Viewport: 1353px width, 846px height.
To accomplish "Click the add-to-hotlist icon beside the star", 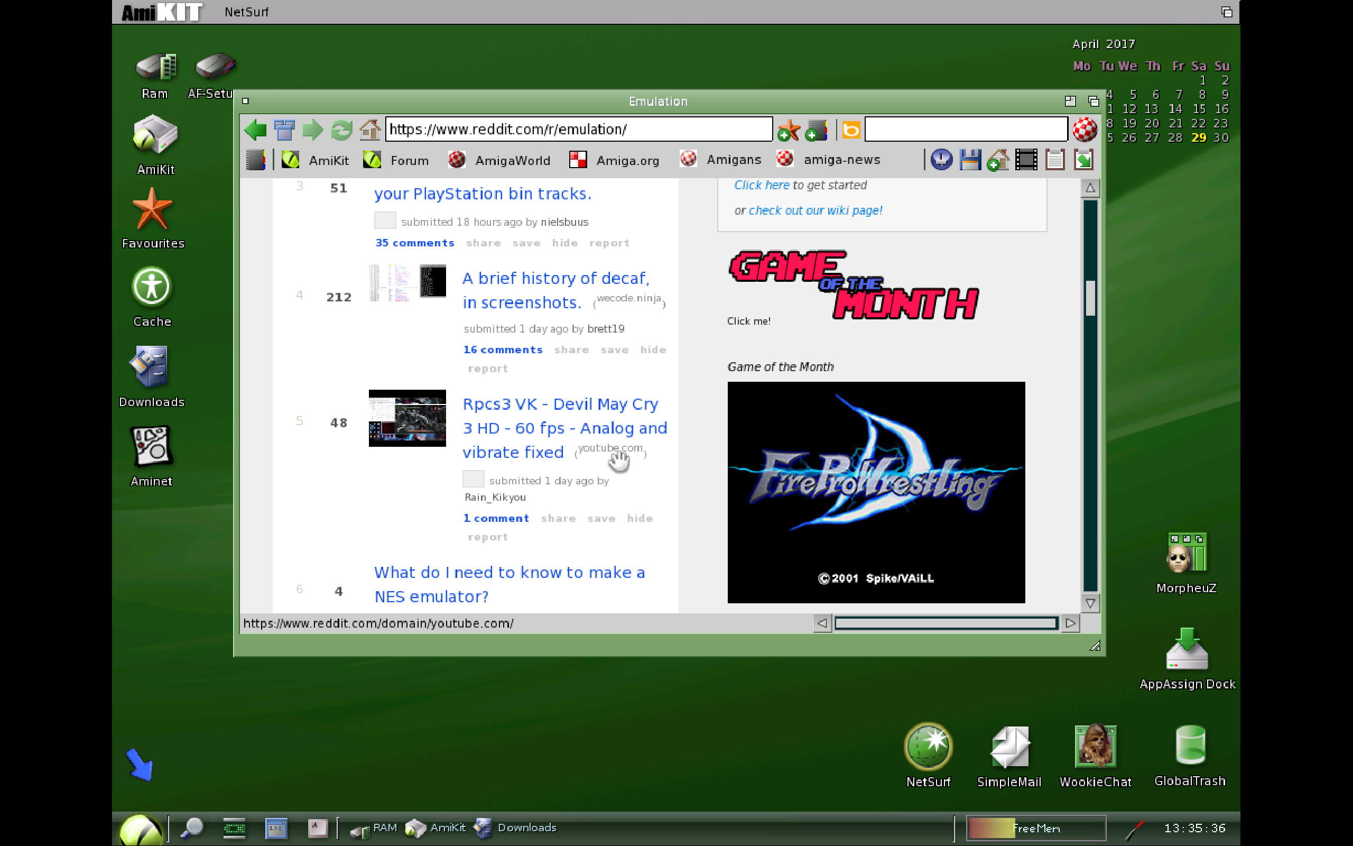I will pyautogui.click(x=816, y=130).
